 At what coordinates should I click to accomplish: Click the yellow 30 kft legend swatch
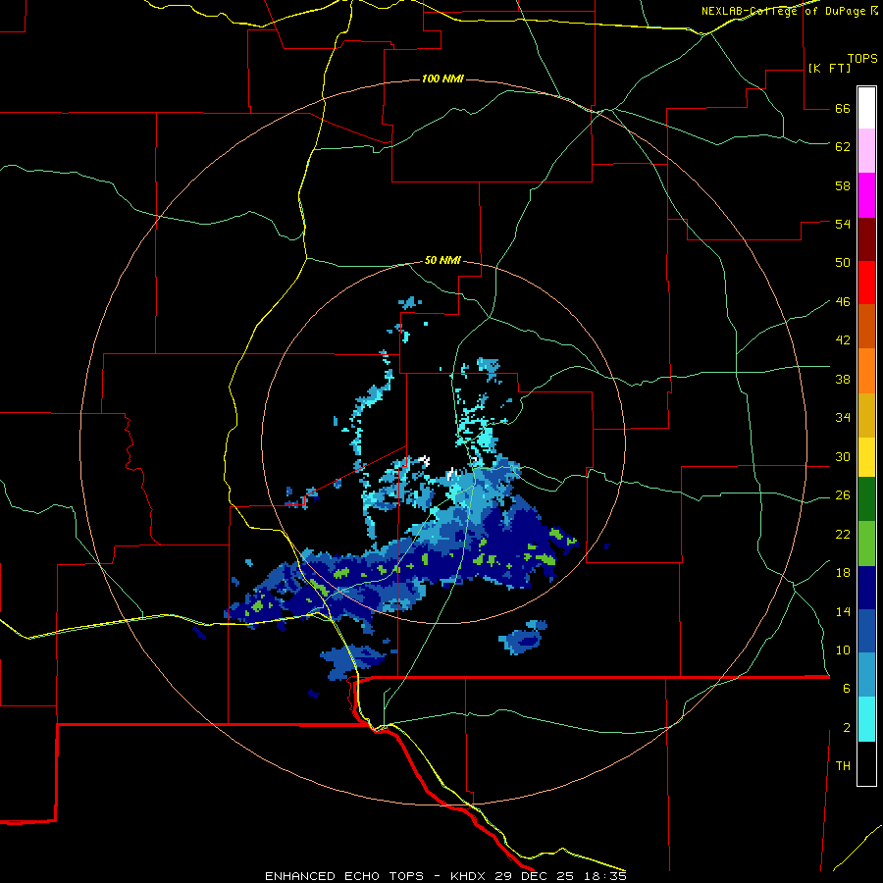pos(866,457)
